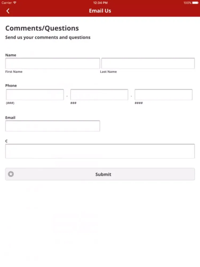Select the last four-digit phone field
Viewport: 200px width, 267px height.
tap(163, 95)
